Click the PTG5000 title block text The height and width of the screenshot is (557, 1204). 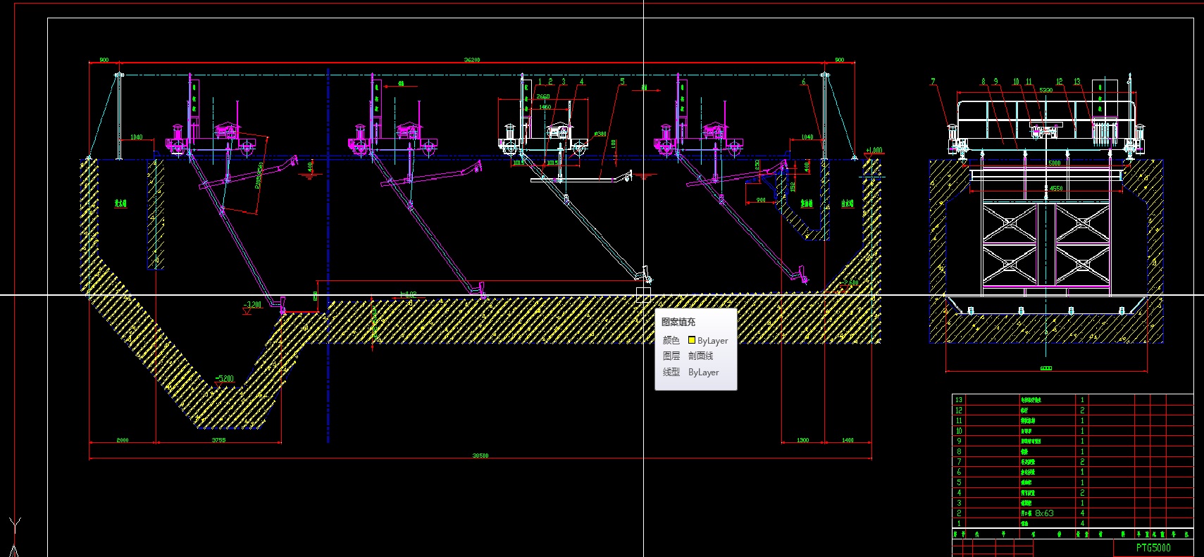point(1153,548)
